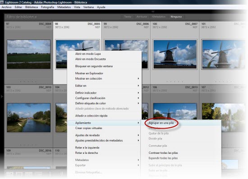
Task: Expand the Mostrar en colección submenu arrow
Action: pyautogui.click(x=138, y=79)
